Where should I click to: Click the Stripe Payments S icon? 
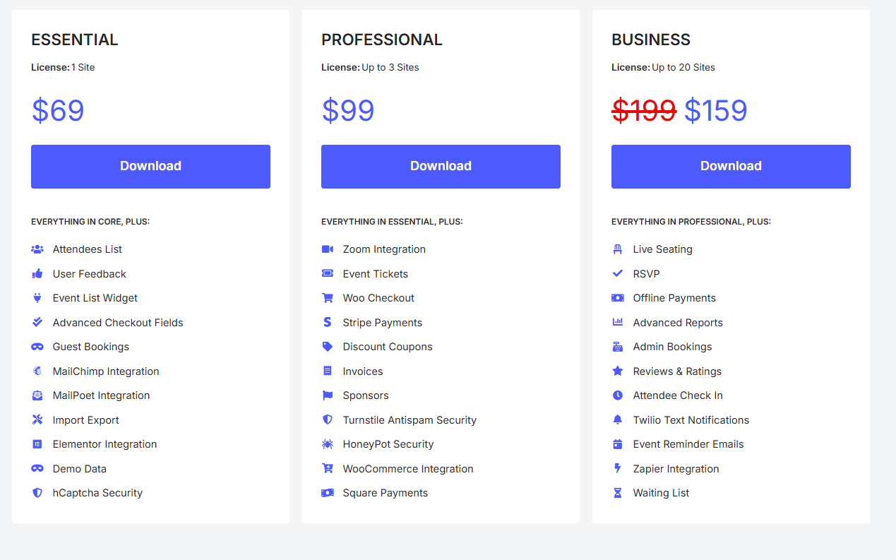pos(328,323)
